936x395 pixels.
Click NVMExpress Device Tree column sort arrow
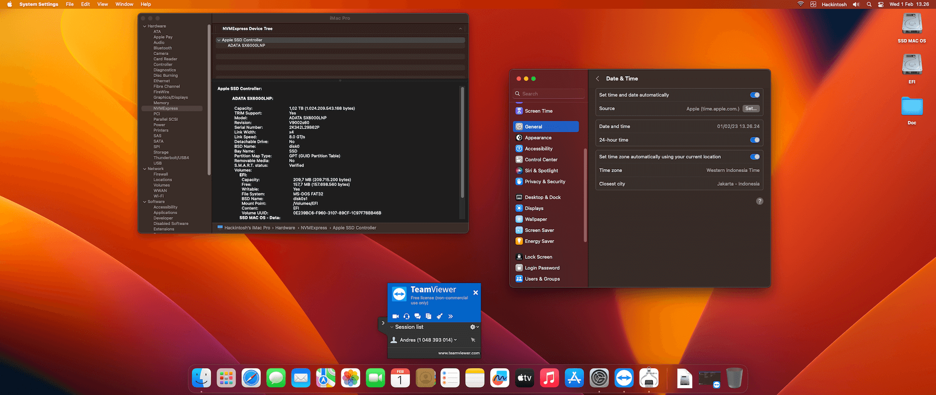[460, 29]
